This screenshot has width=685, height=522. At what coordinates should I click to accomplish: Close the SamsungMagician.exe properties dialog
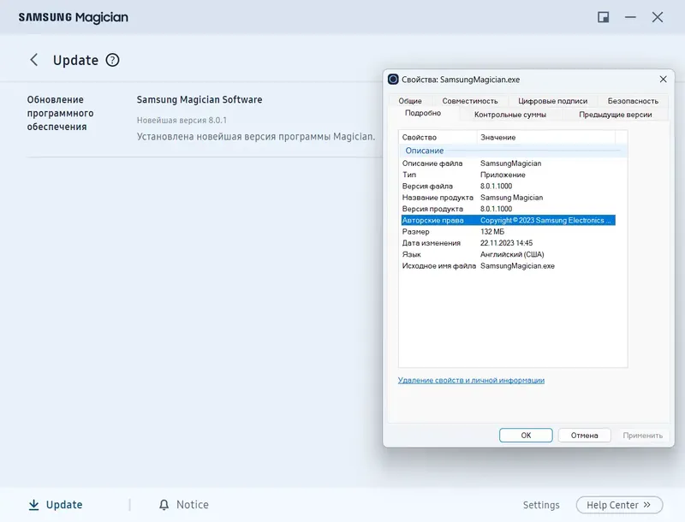pos(663,79)
